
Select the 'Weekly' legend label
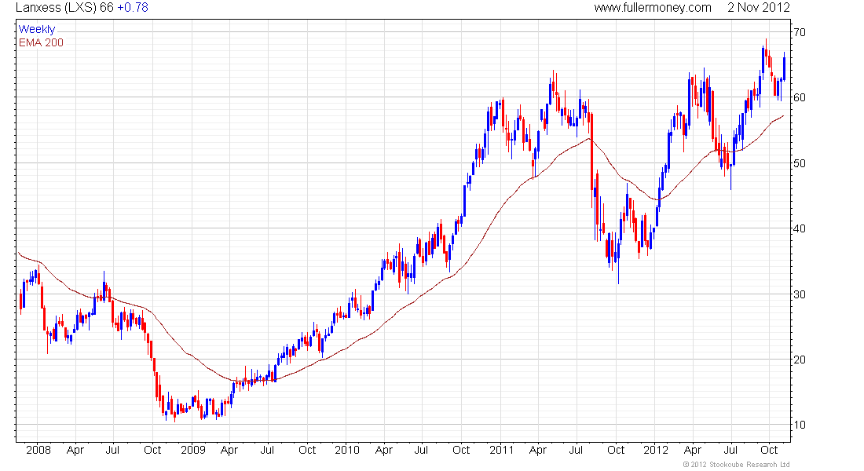coord(37,29)
